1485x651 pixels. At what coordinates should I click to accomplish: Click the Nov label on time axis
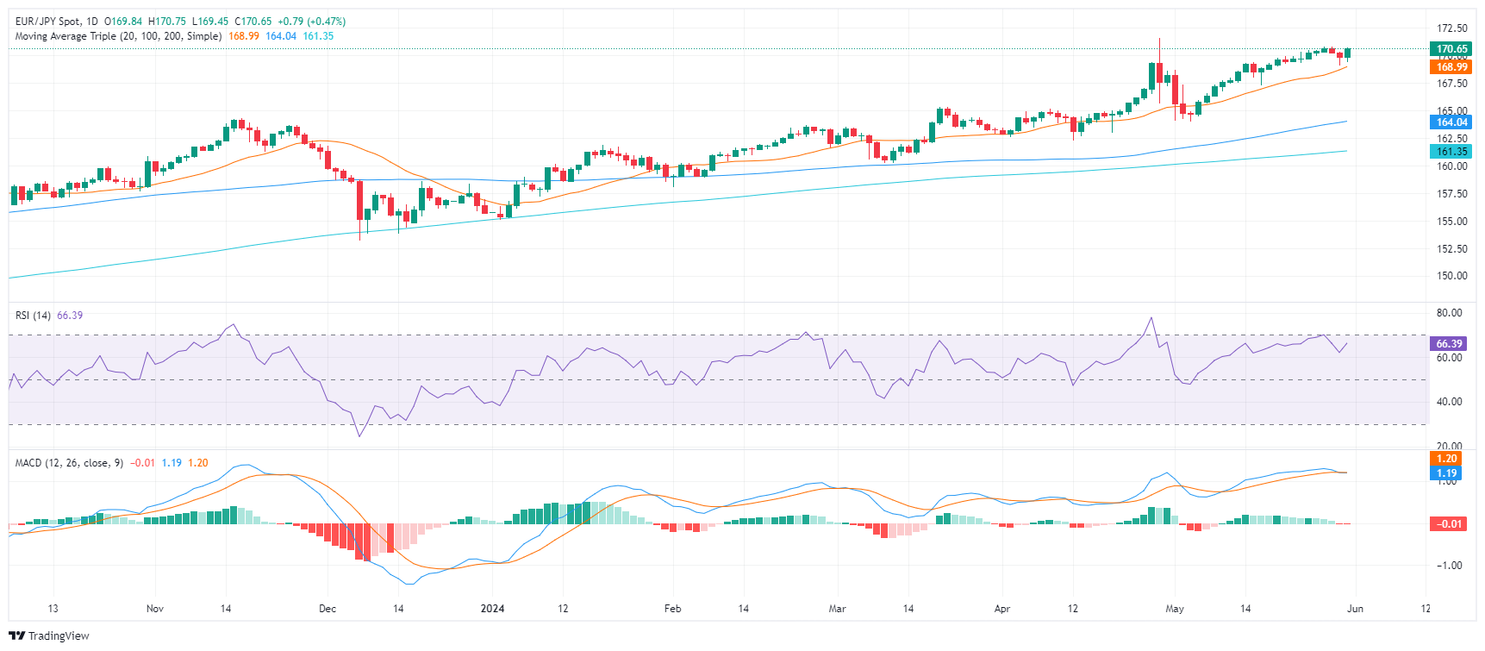(155, 609)
